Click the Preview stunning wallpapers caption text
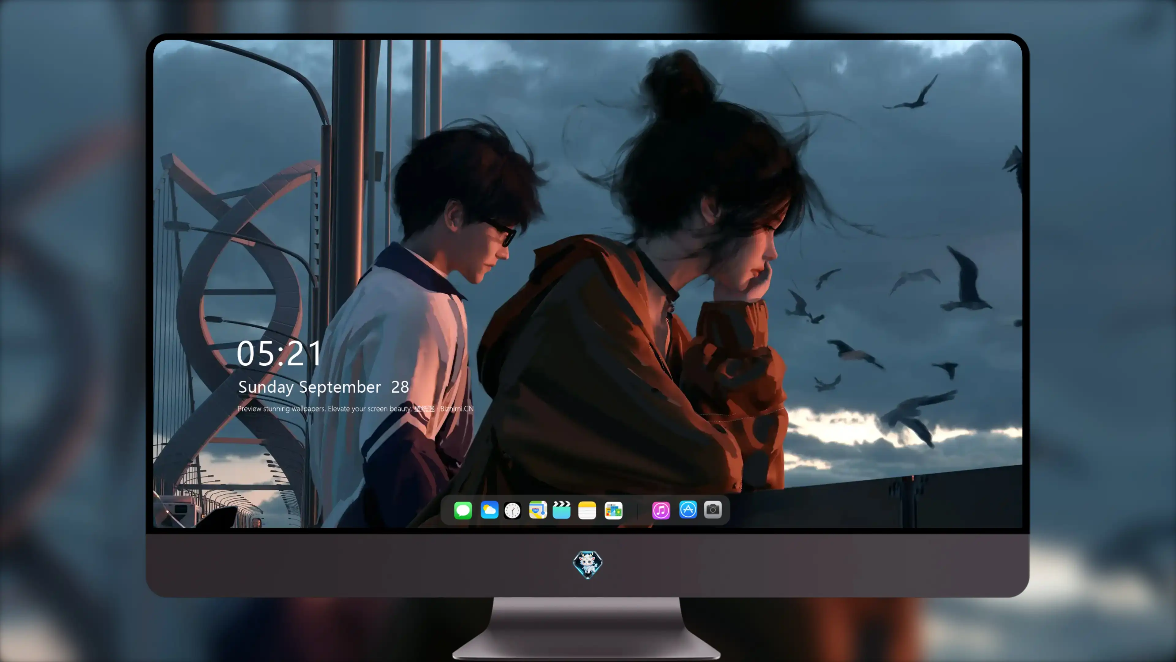Screen dimensions: 1176x662 pos(356,409)
